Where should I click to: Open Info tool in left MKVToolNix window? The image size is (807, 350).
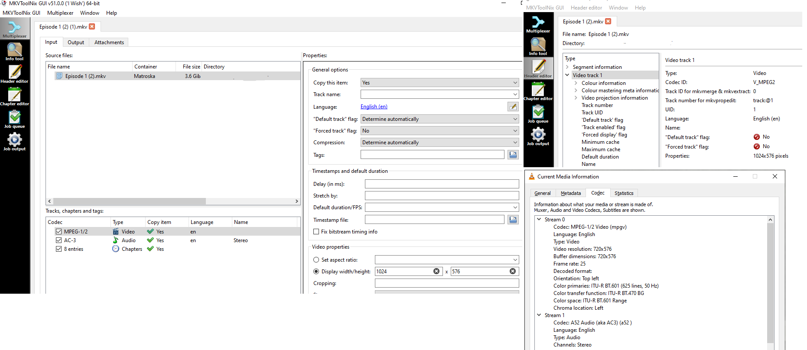point(14,52)
